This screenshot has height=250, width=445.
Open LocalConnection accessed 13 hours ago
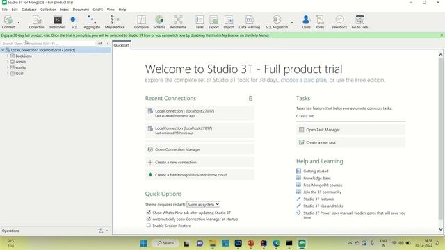click(200, 130)
